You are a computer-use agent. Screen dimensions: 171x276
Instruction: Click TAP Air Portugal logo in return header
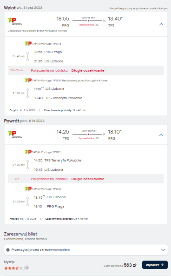coord(15,134)
